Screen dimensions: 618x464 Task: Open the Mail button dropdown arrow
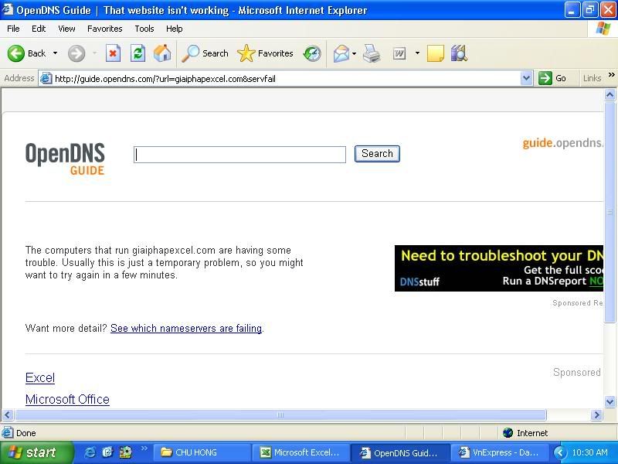354,53
